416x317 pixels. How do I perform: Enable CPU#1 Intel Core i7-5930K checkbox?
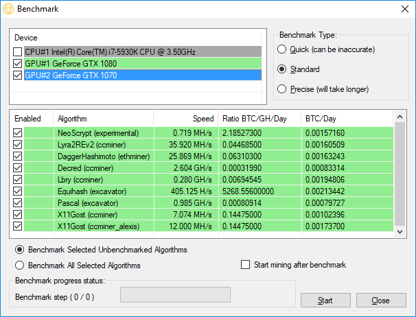(18, 51)
